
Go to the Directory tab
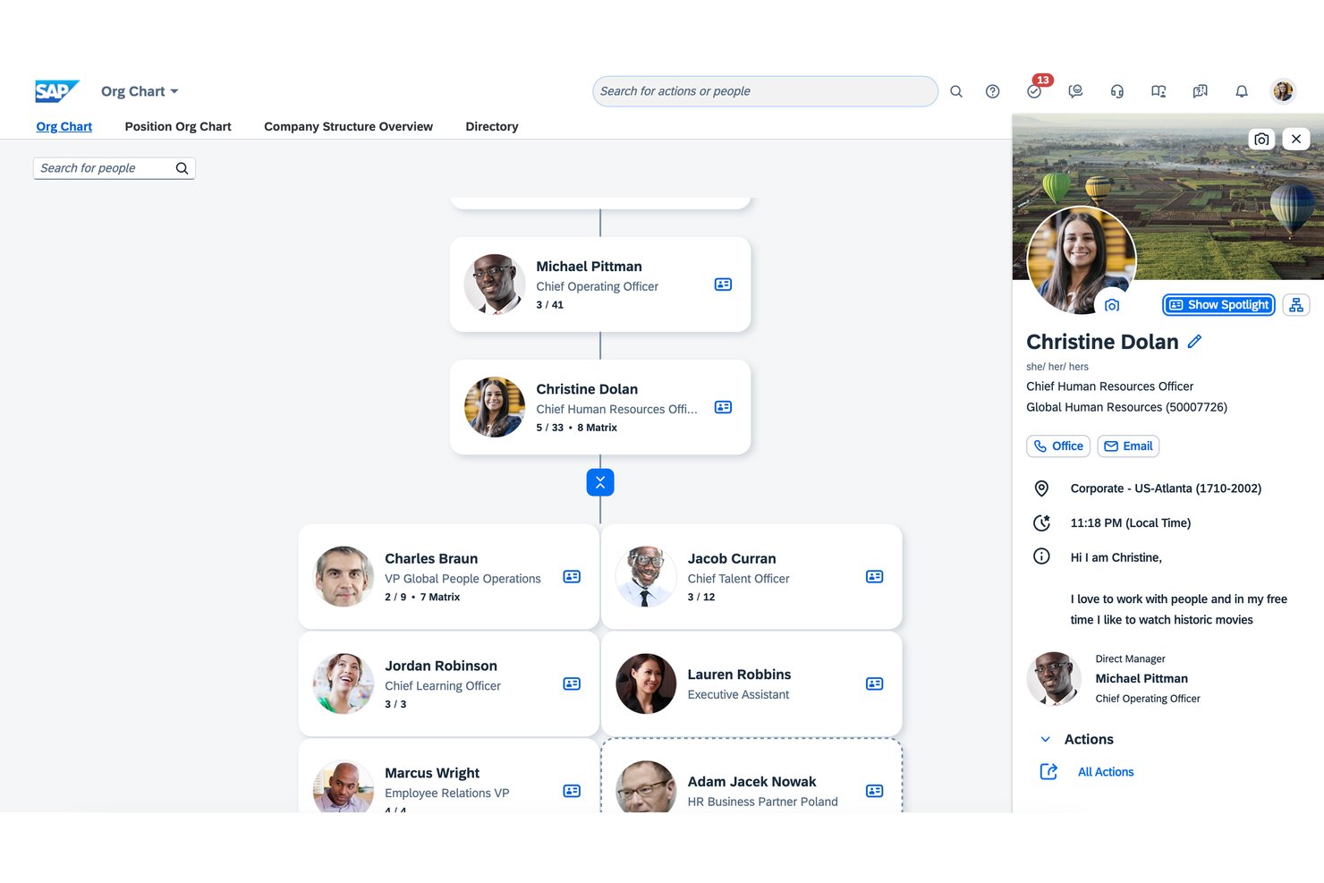[x=492, y=126]
